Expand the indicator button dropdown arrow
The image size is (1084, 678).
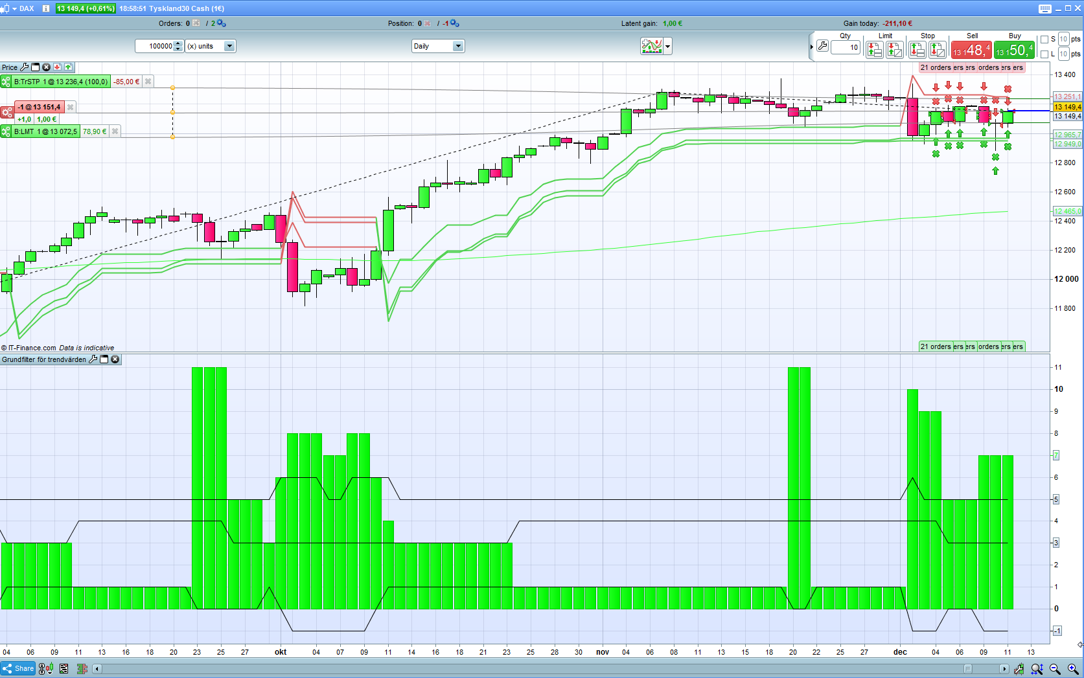(667, 46)
